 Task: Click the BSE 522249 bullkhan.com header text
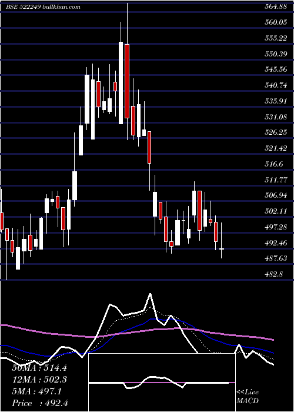(x=43, y=7)
